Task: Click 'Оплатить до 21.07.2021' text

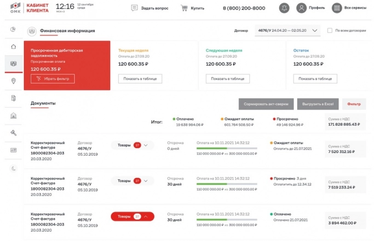Action: coord(292,149)
